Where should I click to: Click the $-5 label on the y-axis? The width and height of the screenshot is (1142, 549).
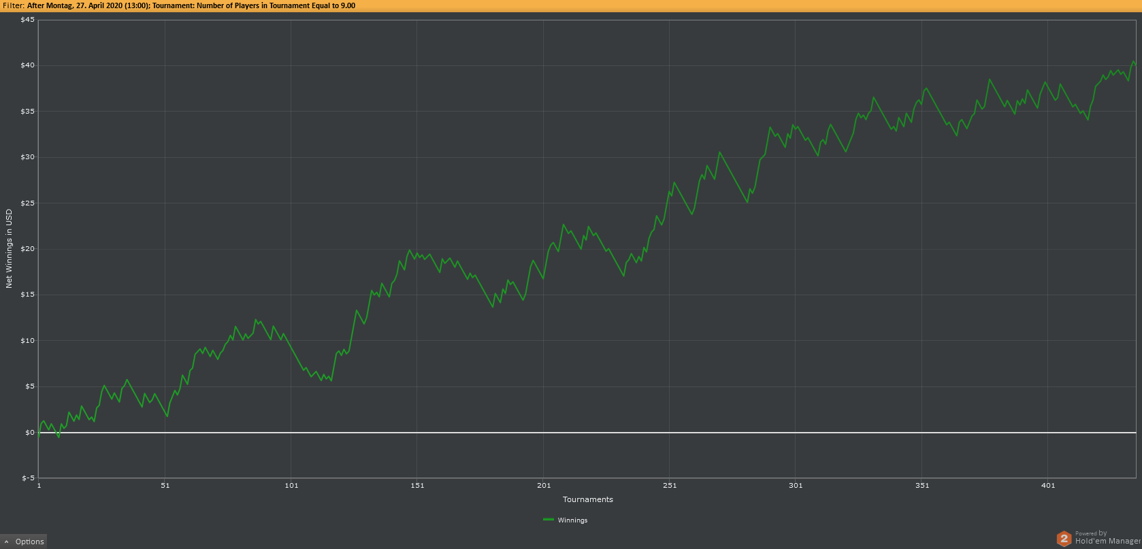point(28,478)
